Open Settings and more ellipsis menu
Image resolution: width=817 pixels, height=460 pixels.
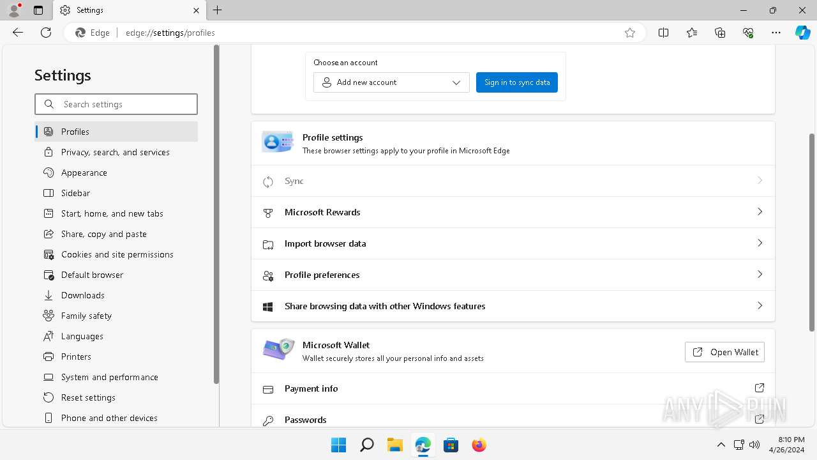tap(776, 33)
